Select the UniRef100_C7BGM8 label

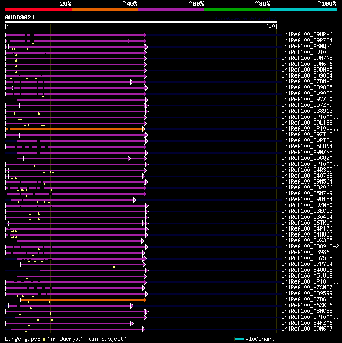click(307, 300)
